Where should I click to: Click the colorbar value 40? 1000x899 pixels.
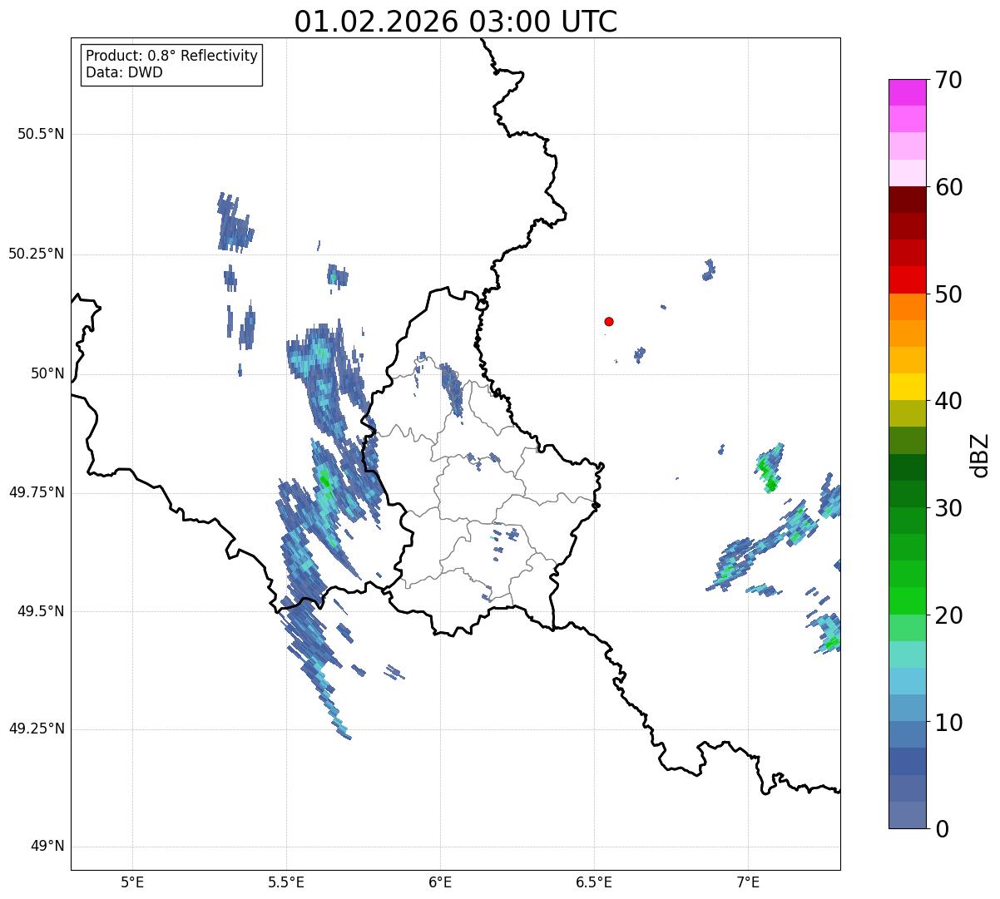(x=948, y=401)
